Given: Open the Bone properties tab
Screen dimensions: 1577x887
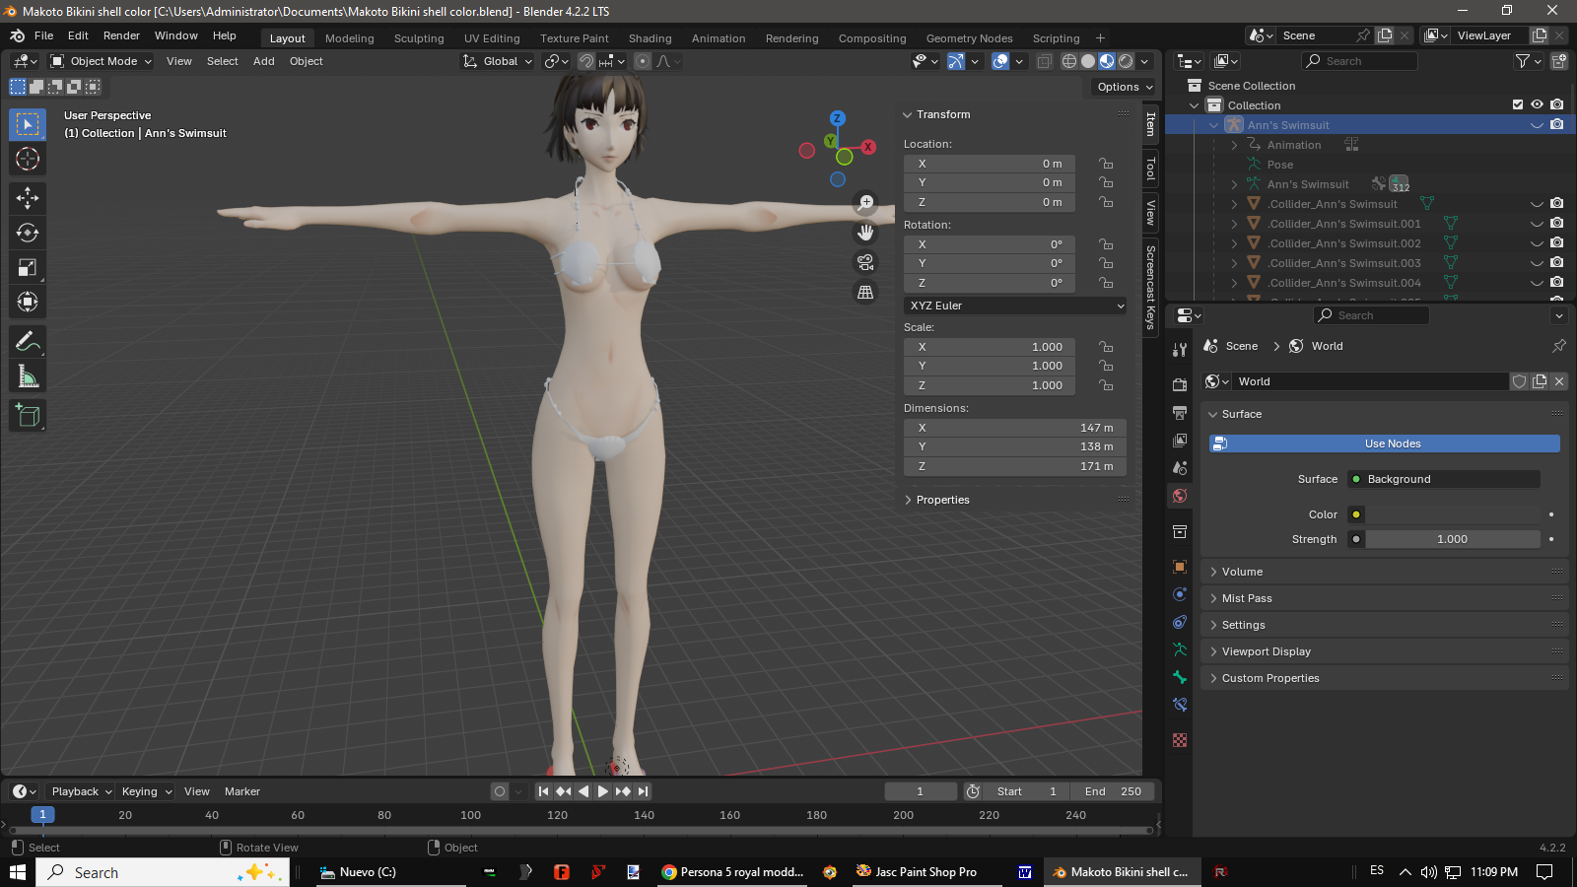Looking at the screenshot, I should click(1180, 677).
